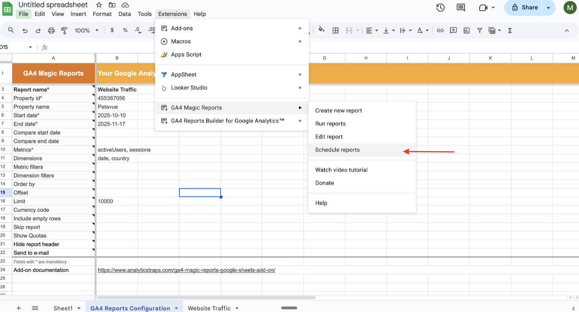Click the insert comment icon in toolbar
The image size is (579, 312).
pos(453,30)
